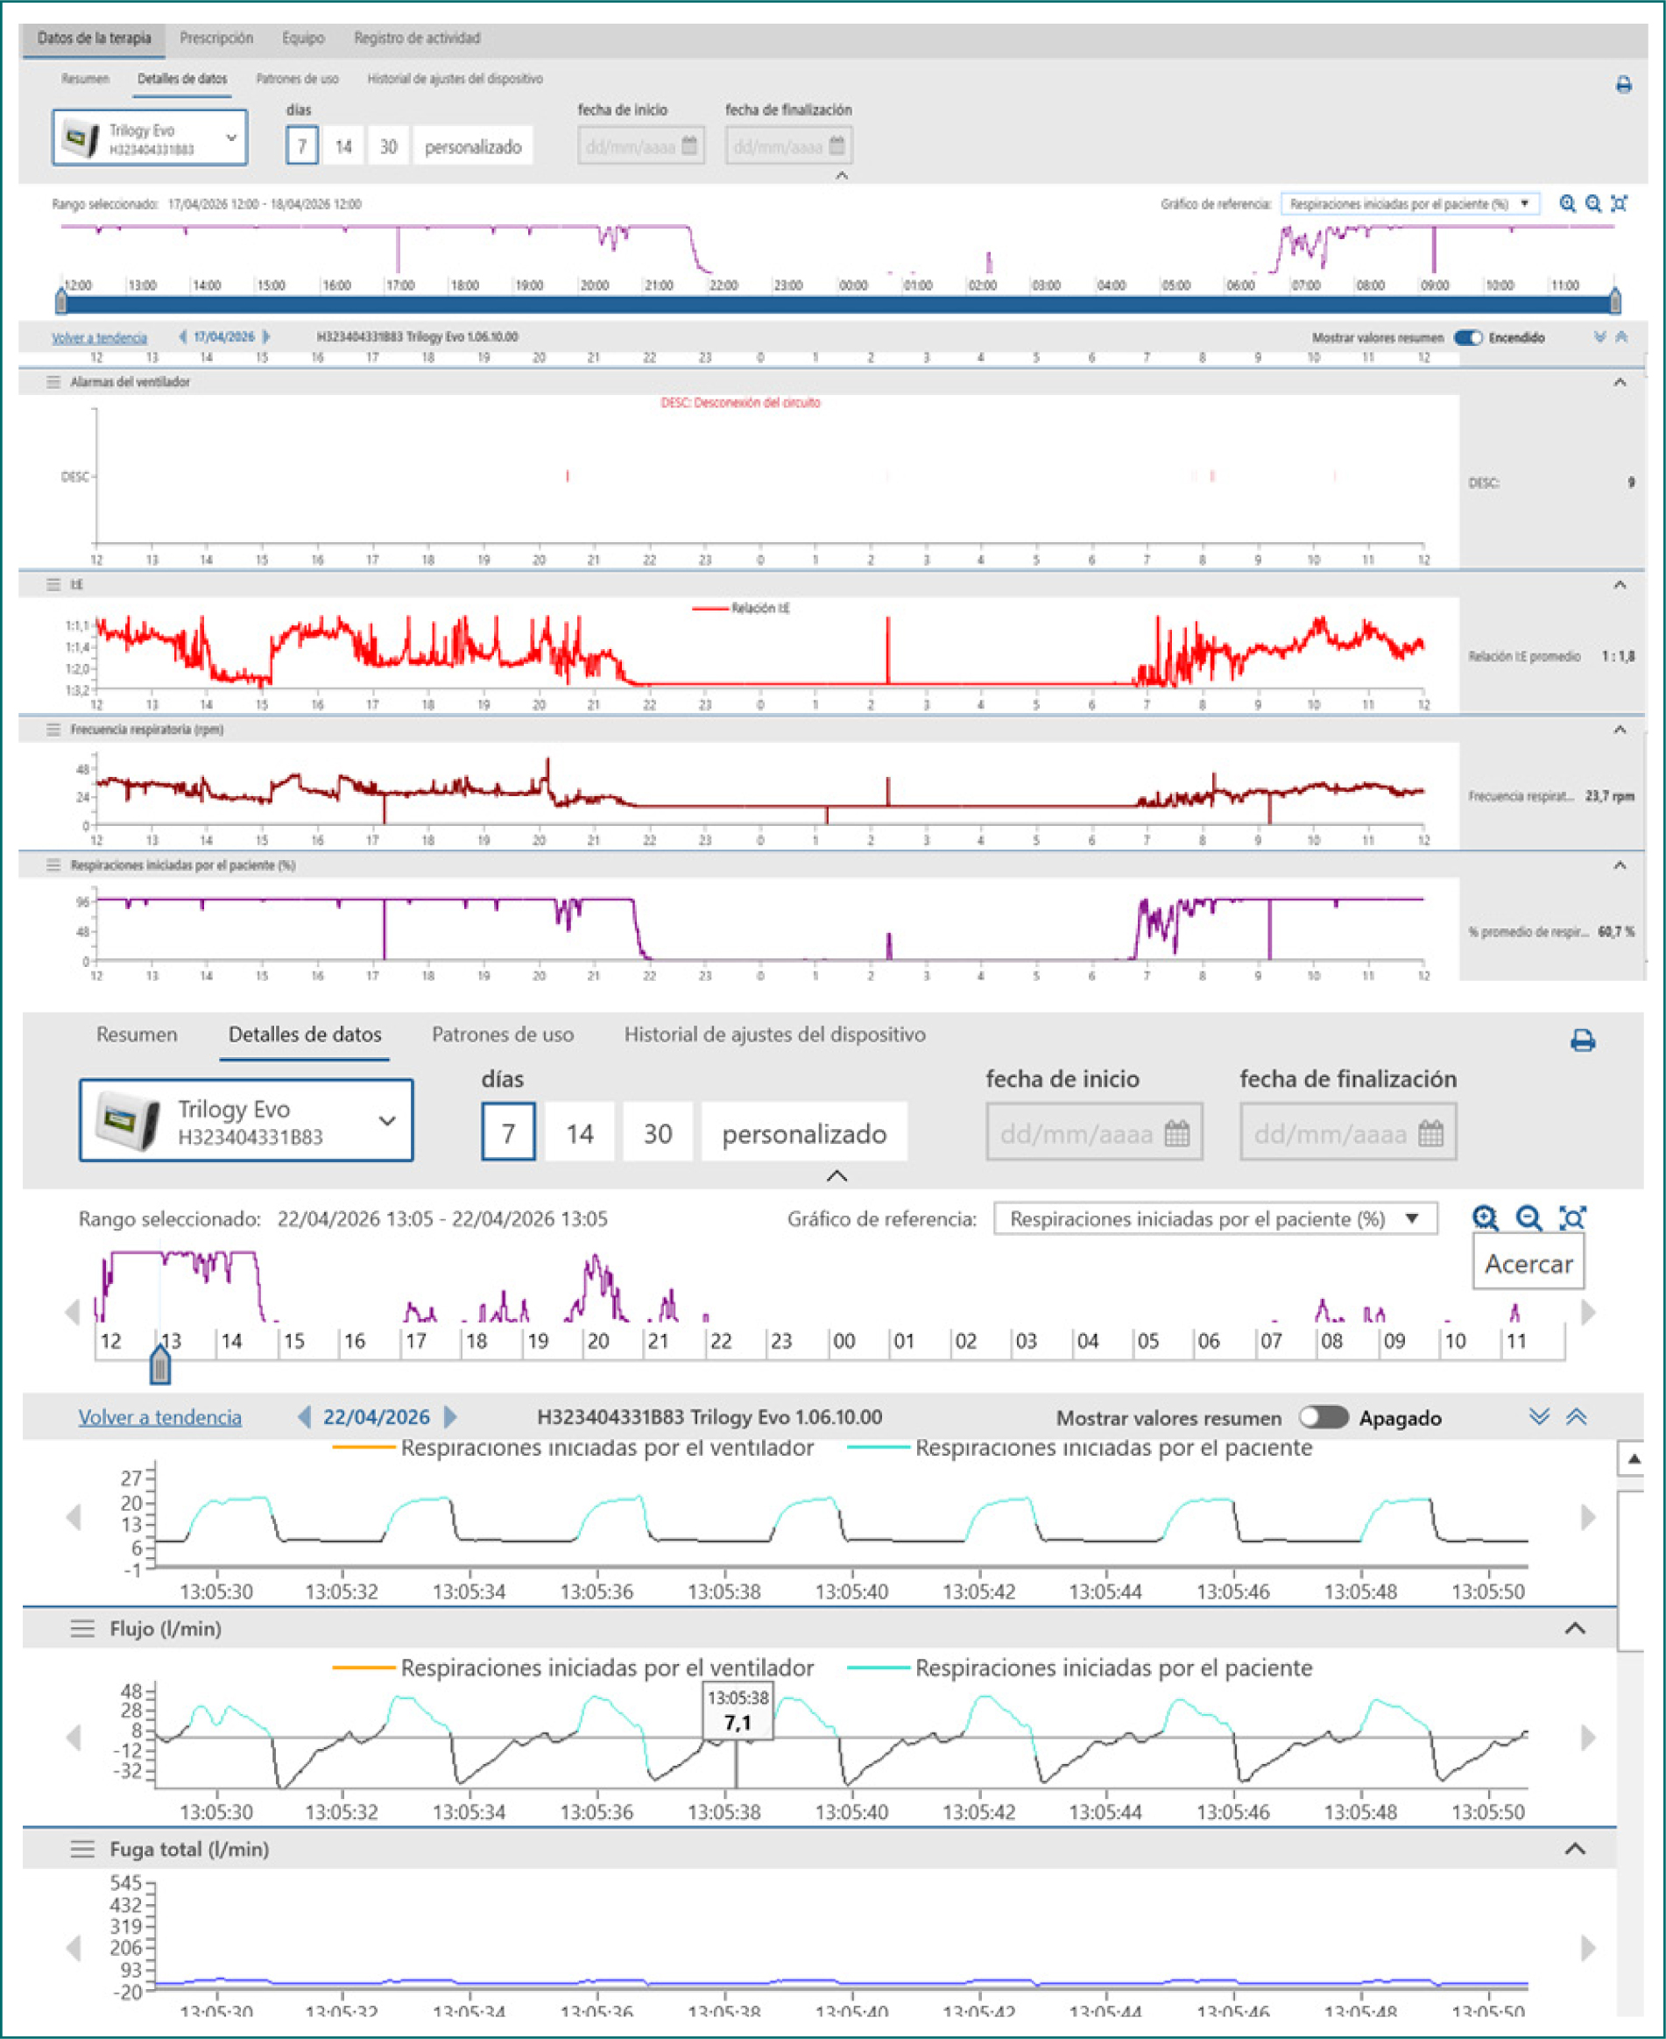Screen dimensions: 1666x2039
Task: Choose 'personalizado' in the lower panel
Action: [x=804, y=1133]
